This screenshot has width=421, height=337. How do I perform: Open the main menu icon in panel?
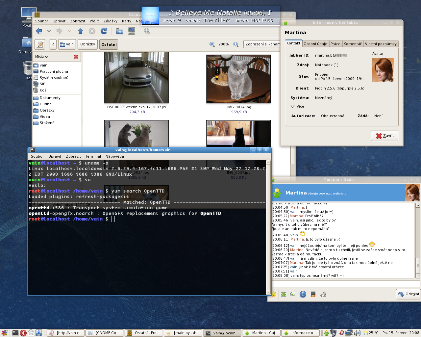pyautogui.click(x=4, y=333)
